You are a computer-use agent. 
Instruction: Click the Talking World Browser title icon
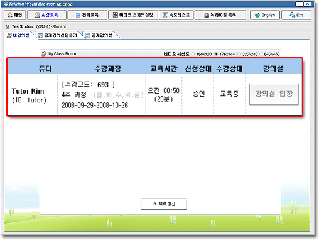point(6,4)
